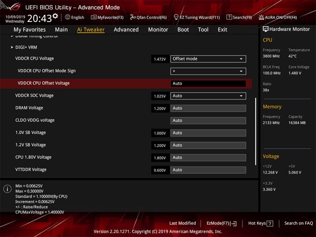This screenshot has height=237, width=316.
Task: Select VDDCR CPU Voltage row label
Action: coord(35,58)
